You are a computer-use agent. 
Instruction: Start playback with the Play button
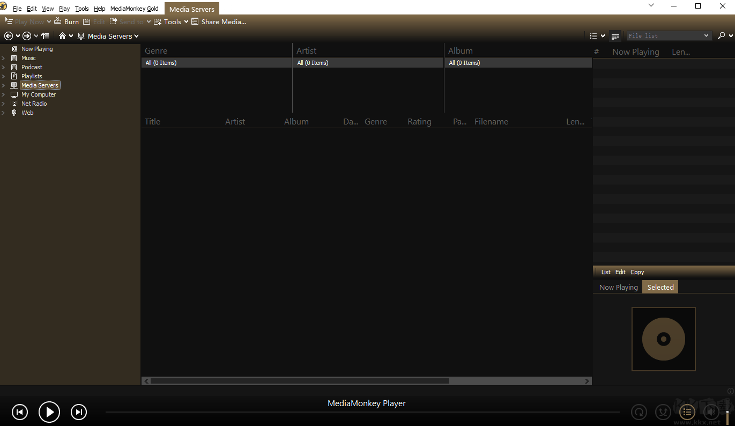pos(49,412)
